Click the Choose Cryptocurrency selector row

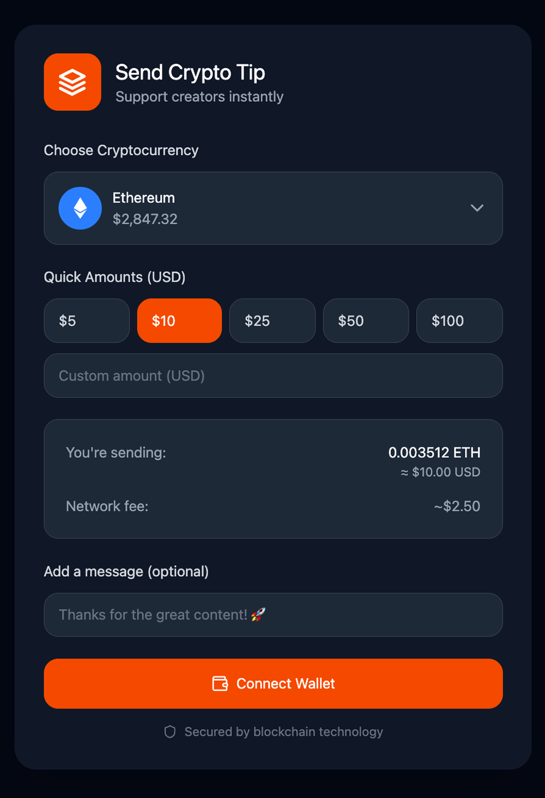point(273,208)
